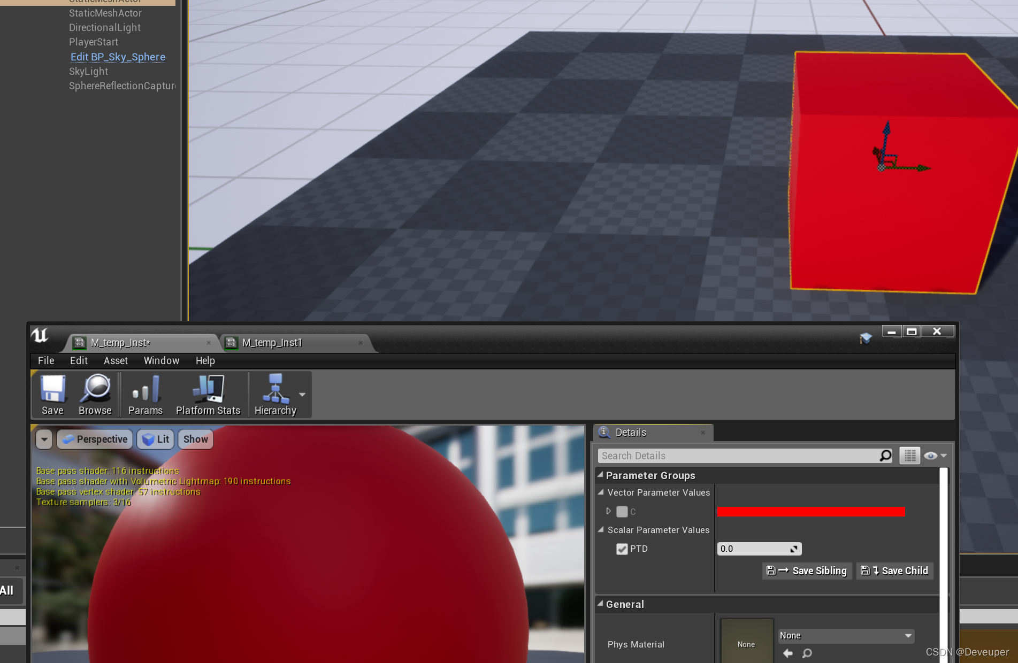Close the M_temp_Inst* tab

click(209, 343)
